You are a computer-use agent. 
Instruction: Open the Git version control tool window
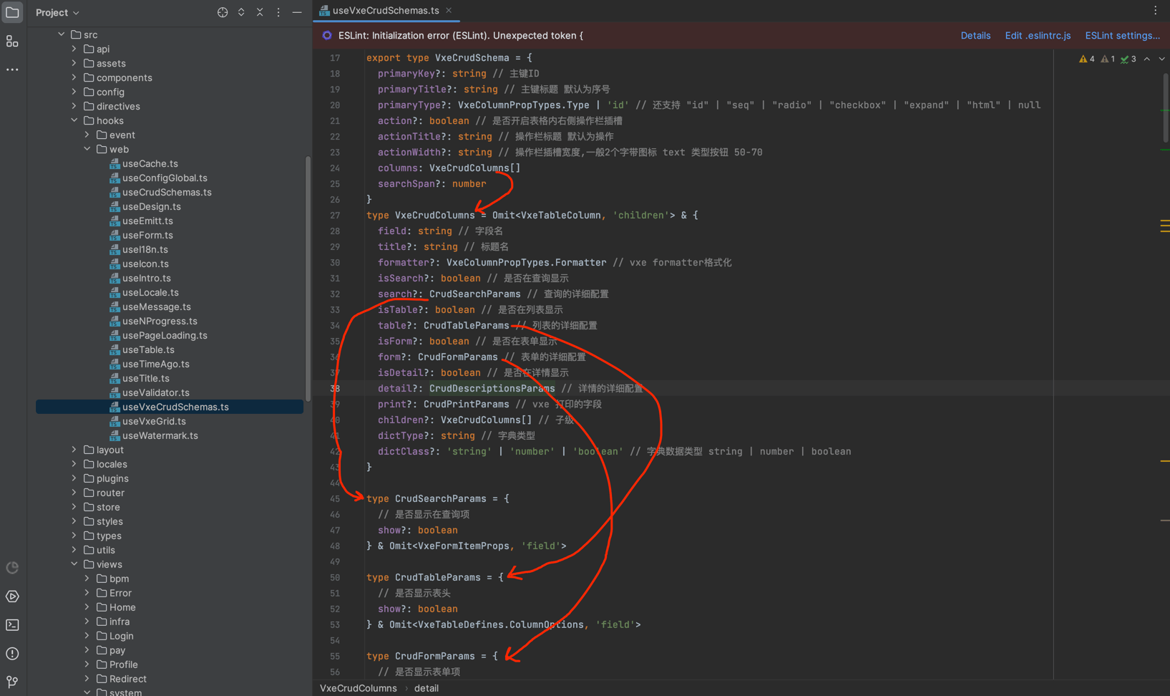12,682
